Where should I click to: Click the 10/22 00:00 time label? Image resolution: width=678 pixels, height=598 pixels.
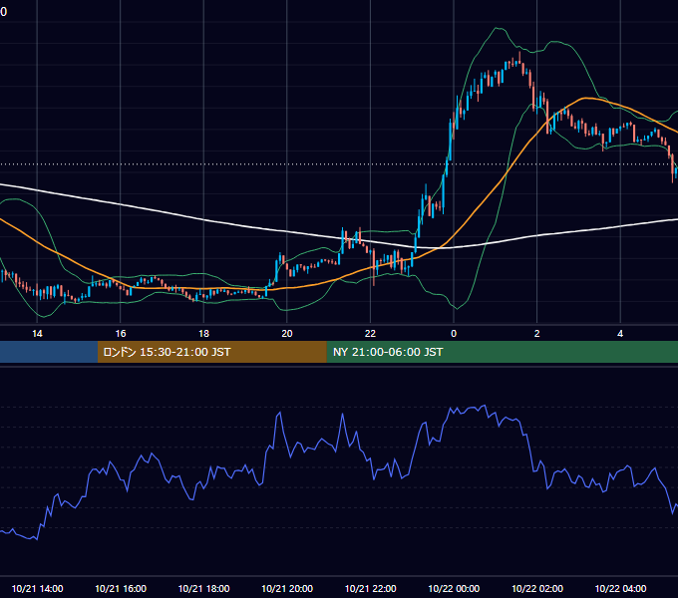454,588
